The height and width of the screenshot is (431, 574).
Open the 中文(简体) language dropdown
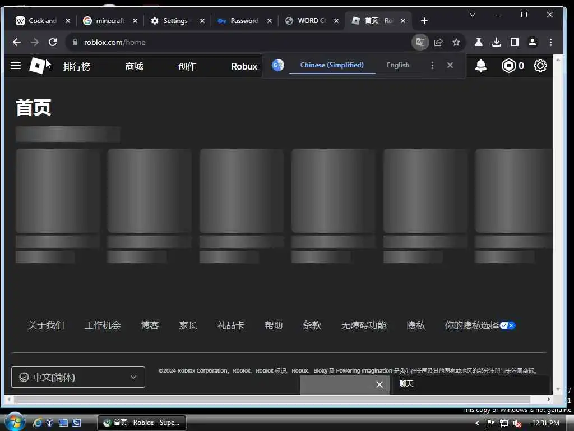pos(78,377)
